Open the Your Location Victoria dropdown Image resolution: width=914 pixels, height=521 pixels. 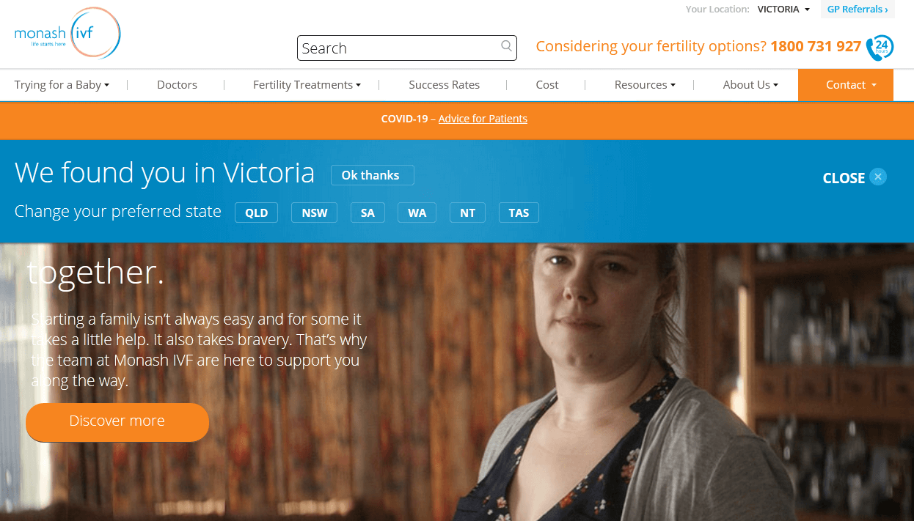783,10
